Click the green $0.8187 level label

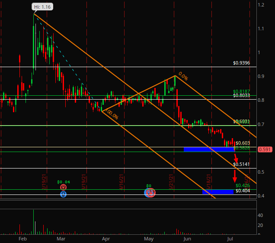point(241,91)
